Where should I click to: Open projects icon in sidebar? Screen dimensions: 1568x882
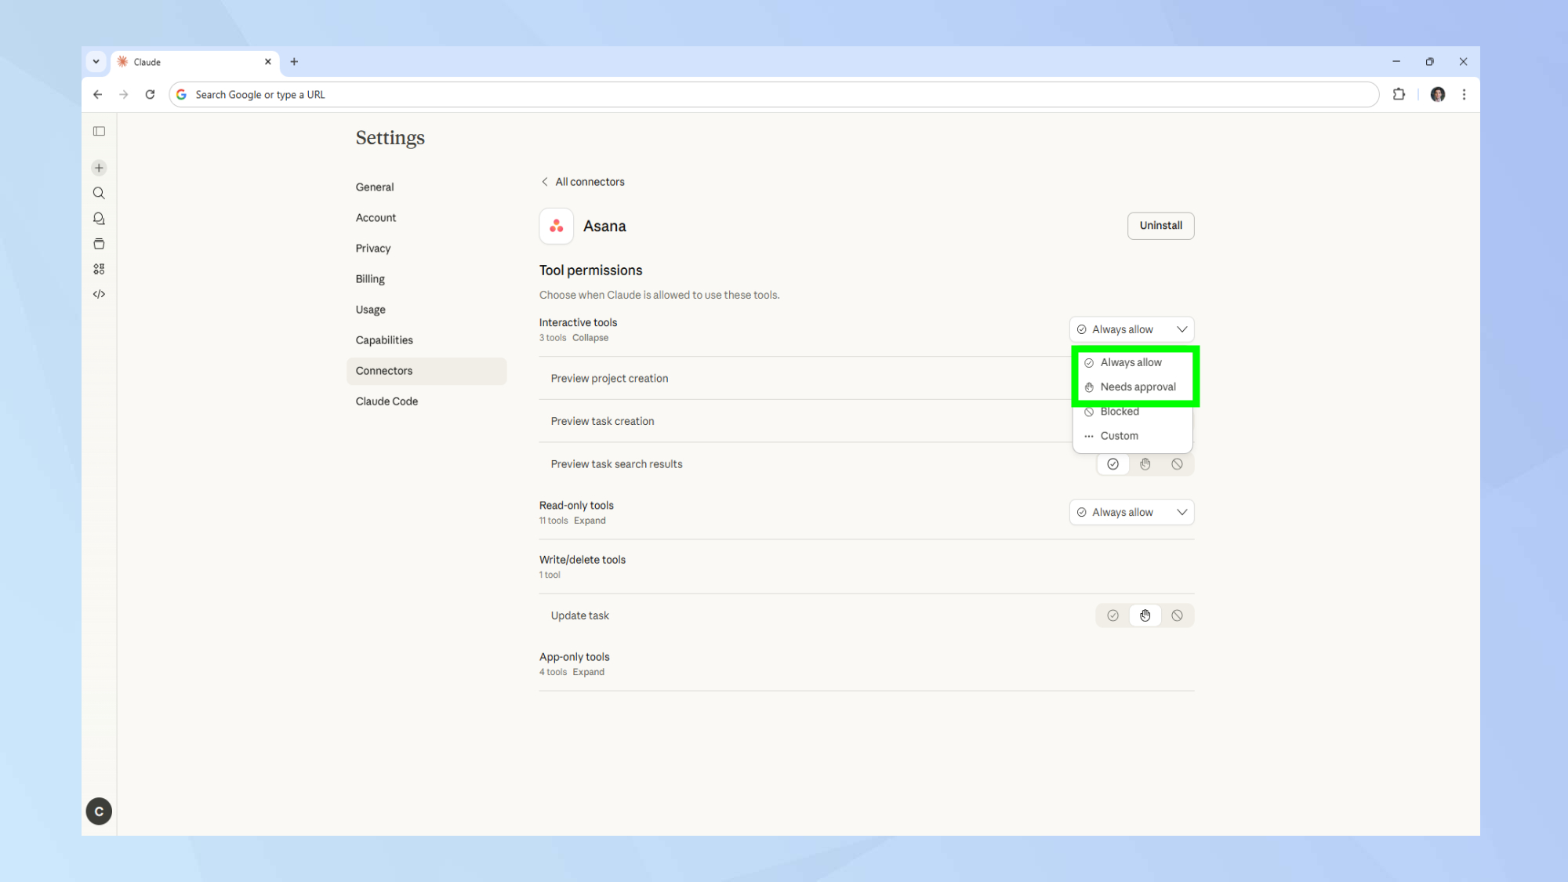[x=99, y=244]
